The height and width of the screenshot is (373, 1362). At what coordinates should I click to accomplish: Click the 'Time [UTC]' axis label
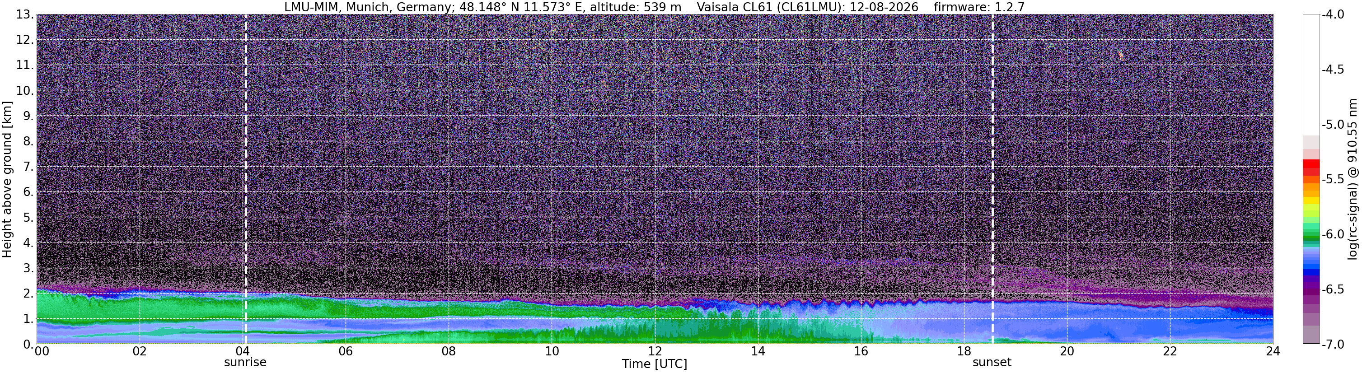click(x=655, y=364)
